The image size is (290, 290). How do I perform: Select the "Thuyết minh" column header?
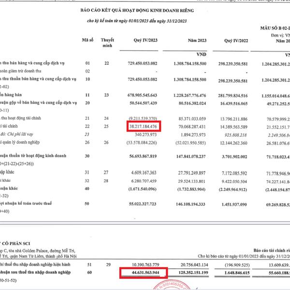(107, 43)
